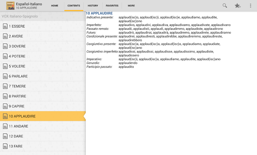Open the 1 ESSERE verb entry
This screenshot has width=257, height=155.
tap(43, 26)
